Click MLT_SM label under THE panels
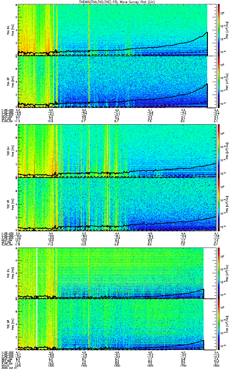 coord(6,361)
